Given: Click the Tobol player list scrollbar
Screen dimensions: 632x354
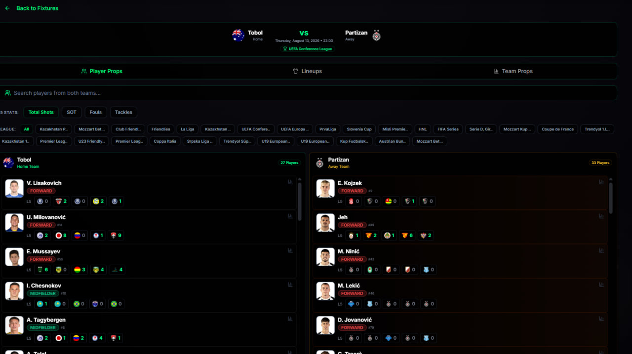Looking at the screenshot, I should 300,201.
